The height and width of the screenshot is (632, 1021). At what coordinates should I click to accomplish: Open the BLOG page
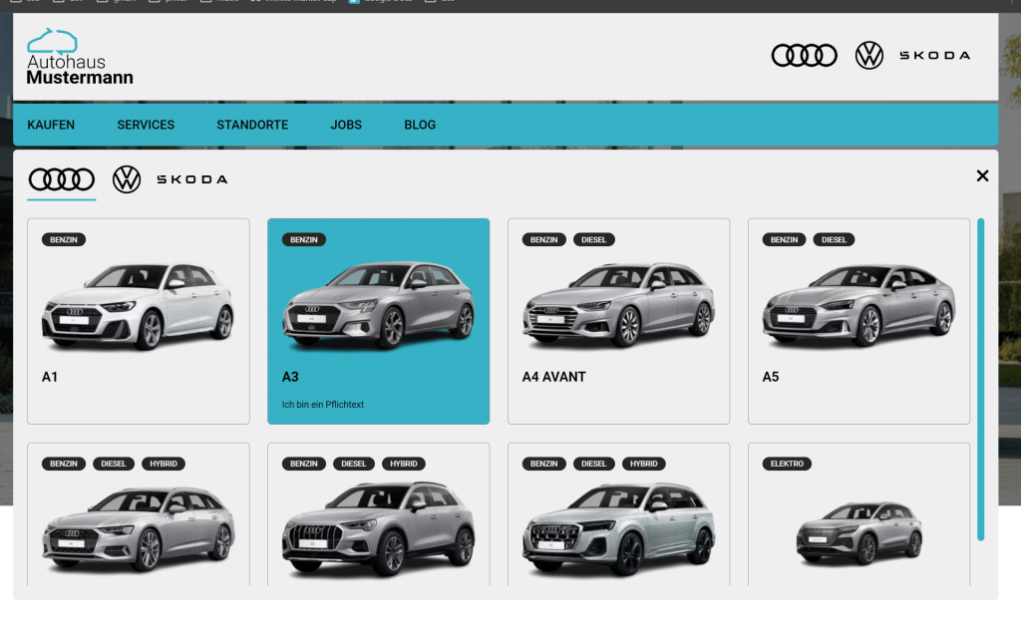(x=420, y=125)
